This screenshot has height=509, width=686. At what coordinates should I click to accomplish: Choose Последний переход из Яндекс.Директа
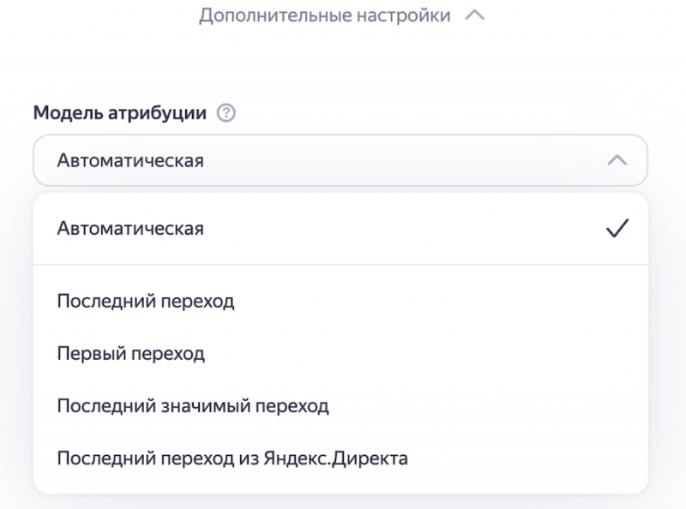click(232, 458)
